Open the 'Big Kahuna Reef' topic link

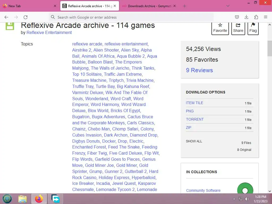click(x=133, y=86)
